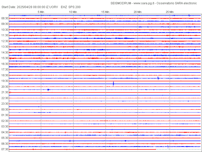Click the '20 Min' axis label
Image resolution: width=202 pixels, height=152 pixels.
point(138,12)
